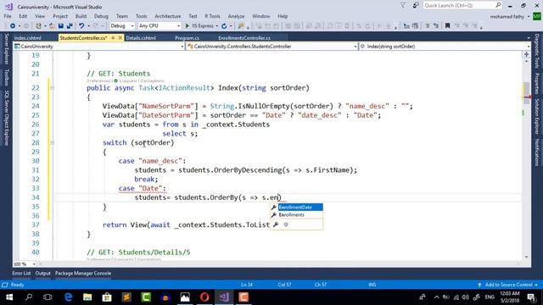Open the Solution Explorer side tab

point(537,117)
